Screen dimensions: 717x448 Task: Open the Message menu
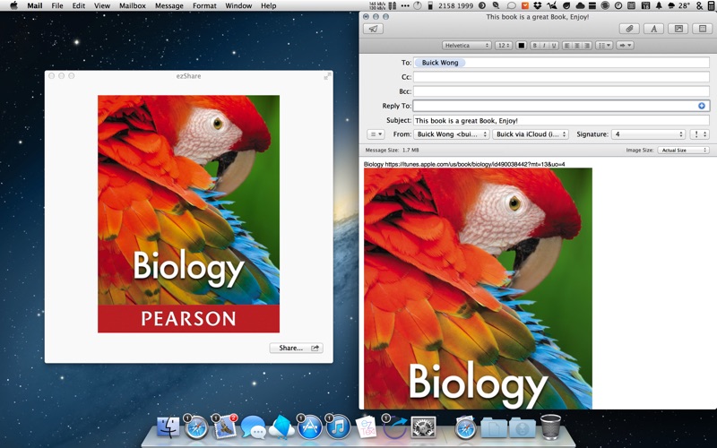pos(168,5)
